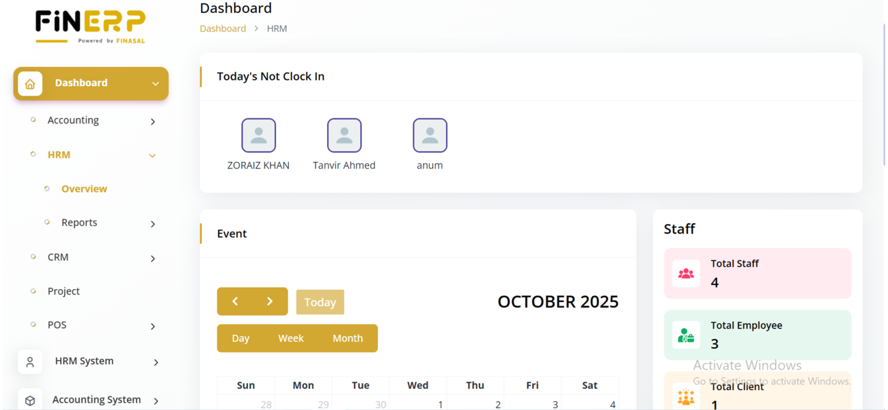Go to next month in calendar
888x410 pixels.
pyautogui.click(x=270, y=301)
